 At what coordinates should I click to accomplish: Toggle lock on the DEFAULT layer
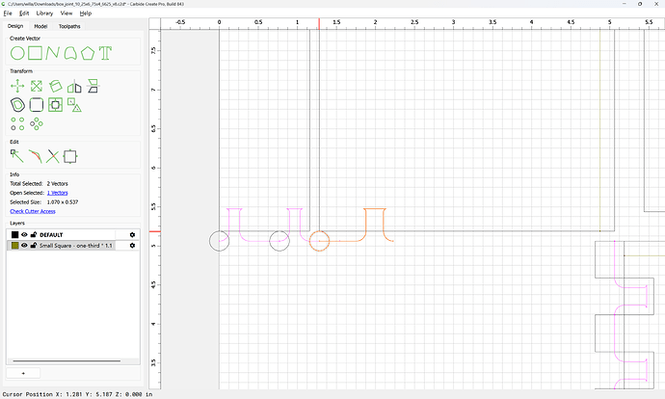pos(34,234)
